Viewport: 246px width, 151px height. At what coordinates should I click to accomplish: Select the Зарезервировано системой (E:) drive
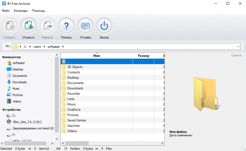coord(31,128)
